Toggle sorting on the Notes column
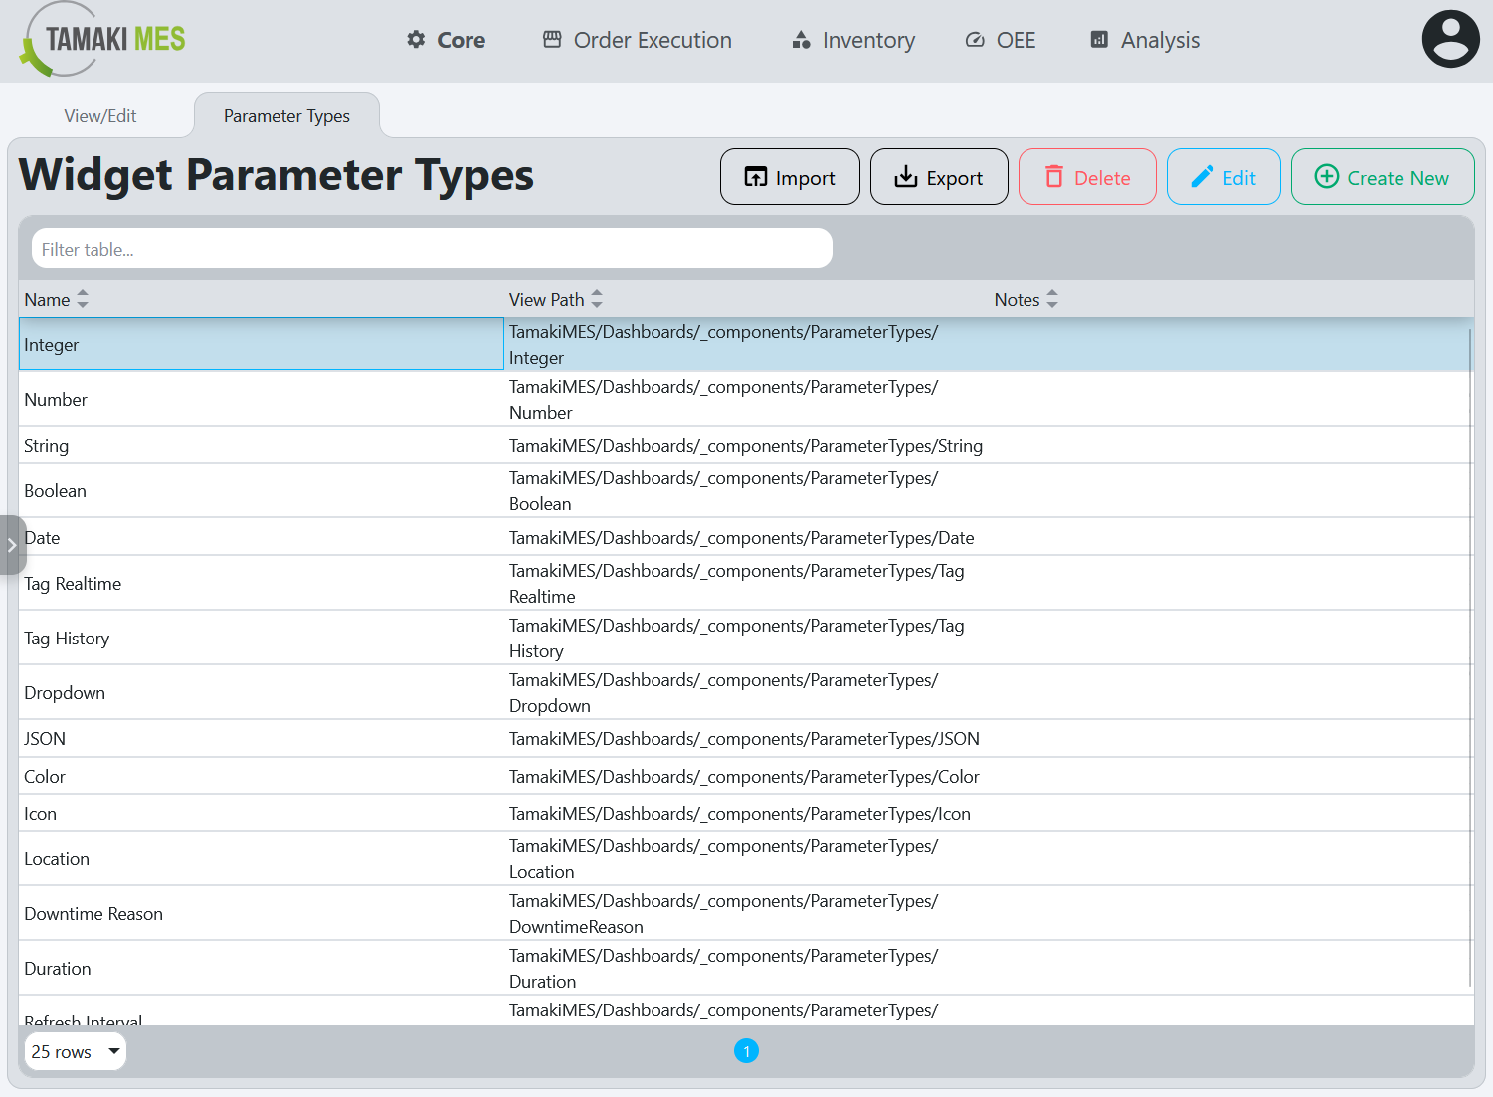Screen dimensions: 1493x1097 pos(1052,298)
